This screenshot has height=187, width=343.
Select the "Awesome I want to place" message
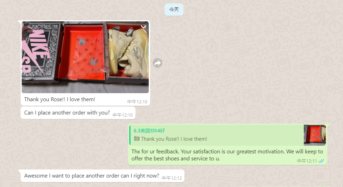tap(92, 175)
